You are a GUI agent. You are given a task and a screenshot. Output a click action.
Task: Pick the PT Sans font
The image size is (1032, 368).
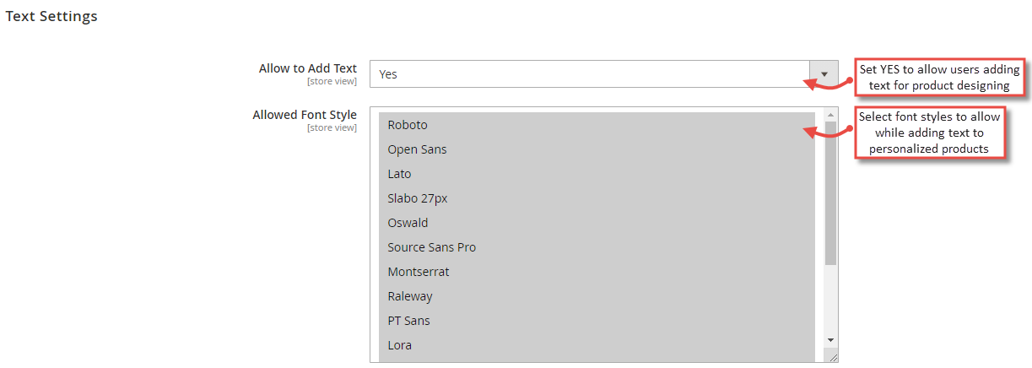[x=408, y=321]
